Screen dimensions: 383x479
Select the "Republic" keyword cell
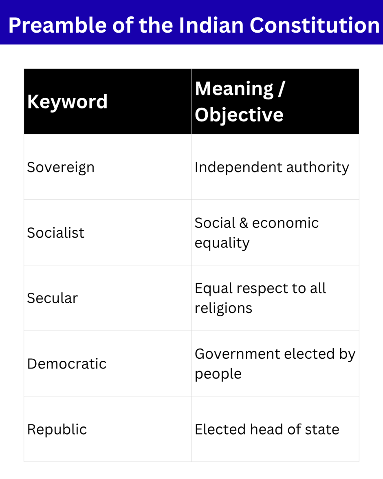pos(57,429)
